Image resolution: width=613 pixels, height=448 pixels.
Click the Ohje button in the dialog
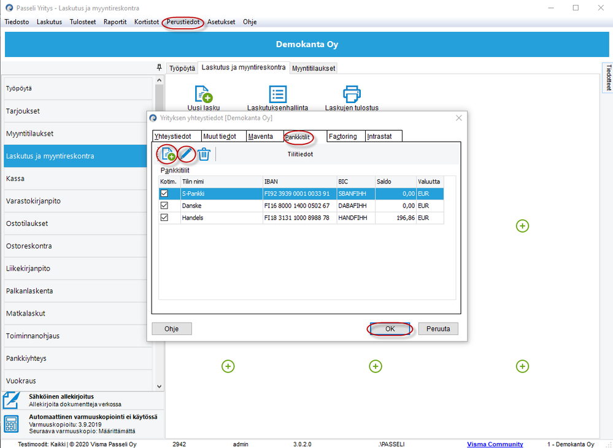[172, 329]
